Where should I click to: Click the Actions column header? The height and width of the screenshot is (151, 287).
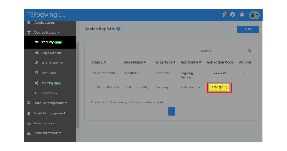coord(245,62)
